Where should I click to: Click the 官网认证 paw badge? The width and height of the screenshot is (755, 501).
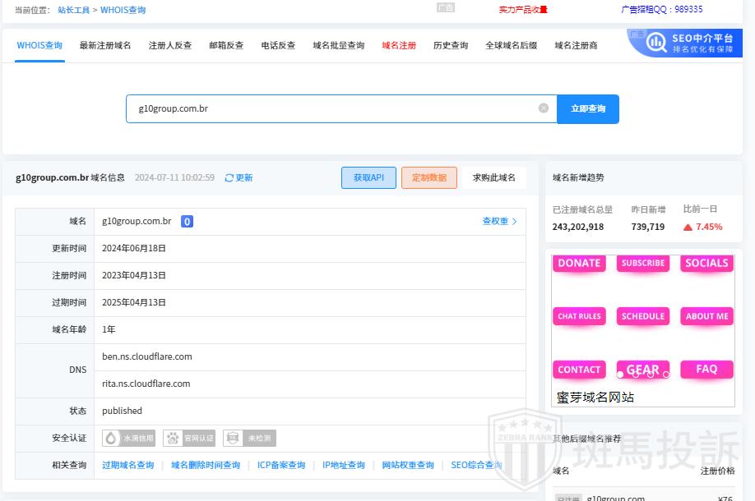click(189, 438)
